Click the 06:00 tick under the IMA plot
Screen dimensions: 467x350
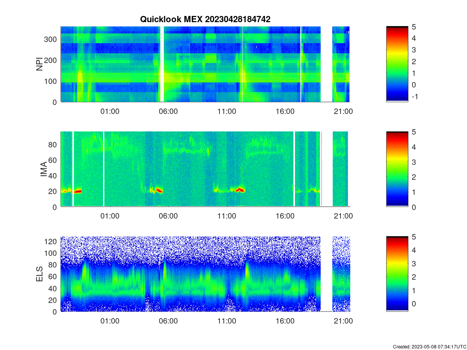point(168,216)
